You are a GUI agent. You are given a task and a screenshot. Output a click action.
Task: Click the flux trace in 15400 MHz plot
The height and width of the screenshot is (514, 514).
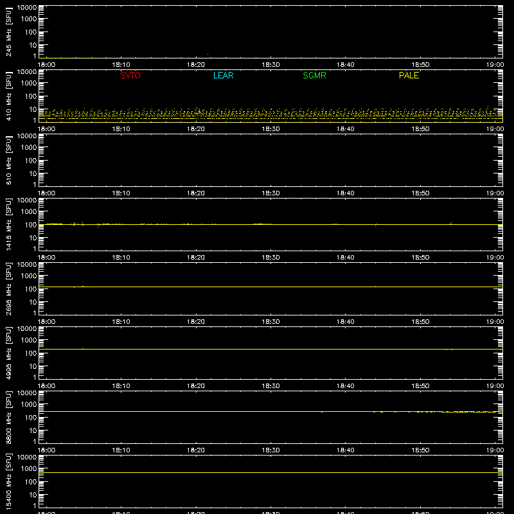click(x=270, y=472)
